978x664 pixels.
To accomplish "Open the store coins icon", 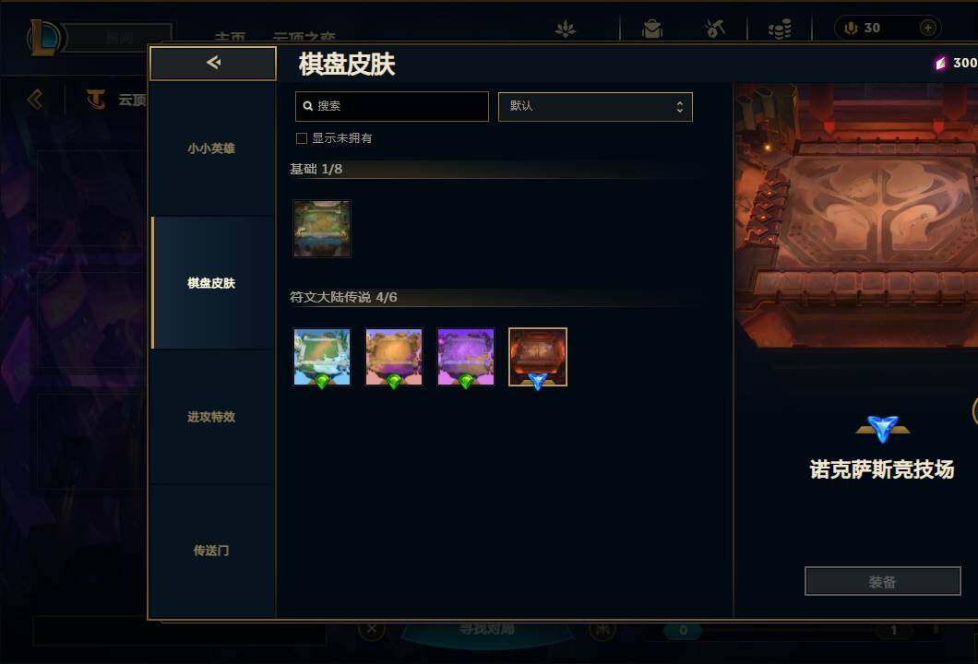I will (779, 29).
